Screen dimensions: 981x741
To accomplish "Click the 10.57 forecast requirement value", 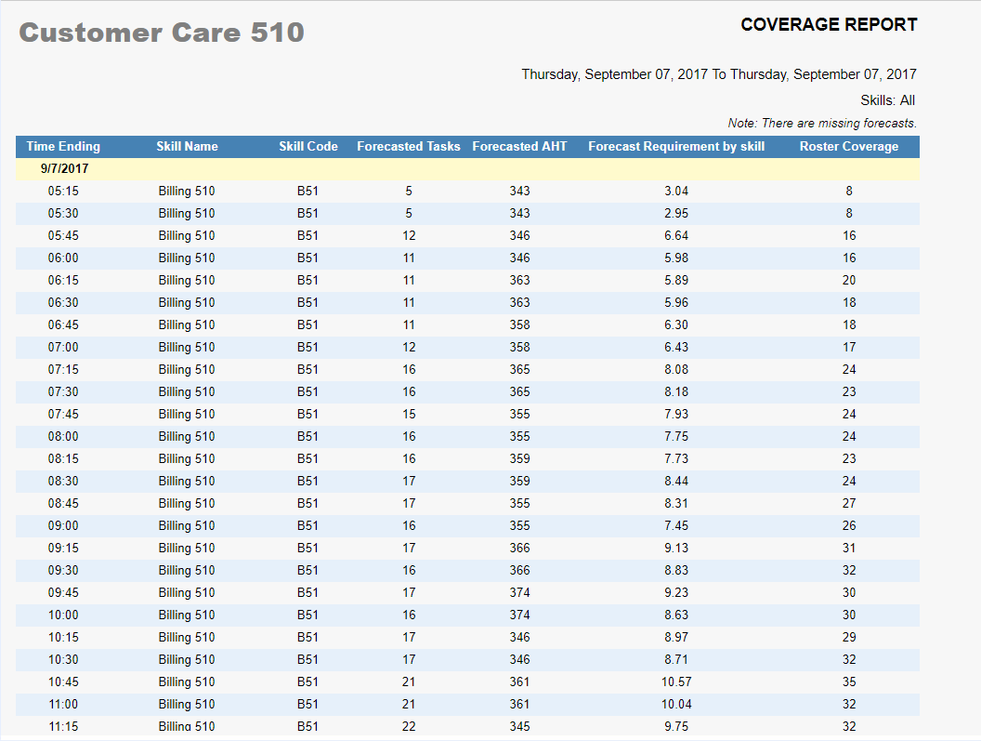I will pos(676,682).
